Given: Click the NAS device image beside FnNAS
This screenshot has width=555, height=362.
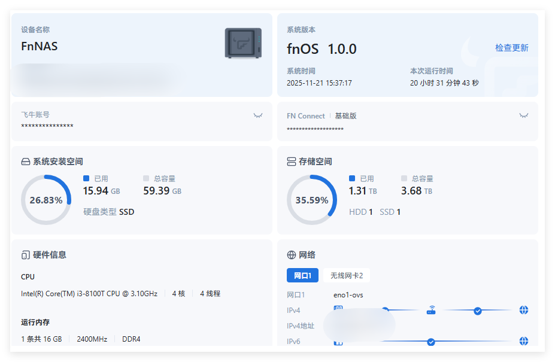Looking at the screenshot, I should (x=243, y=43).
